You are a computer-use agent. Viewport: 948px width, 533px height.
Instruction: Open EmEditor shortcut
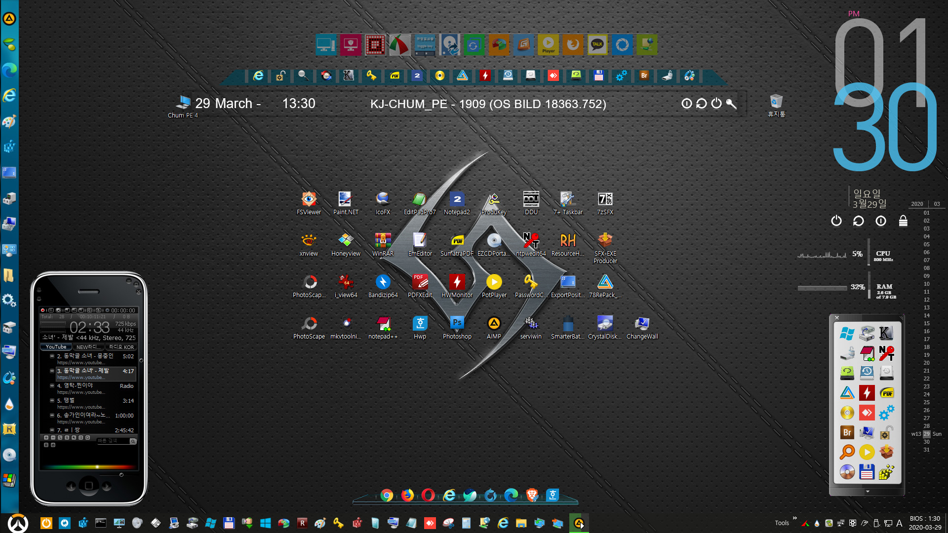[420, 245]
